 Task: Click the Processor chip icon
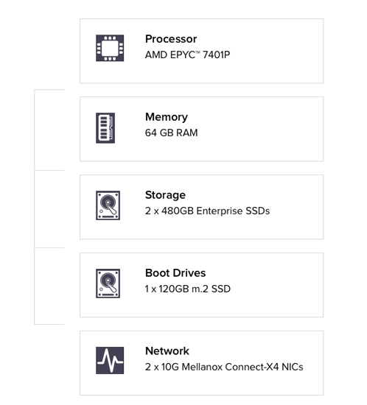(110, 48)
